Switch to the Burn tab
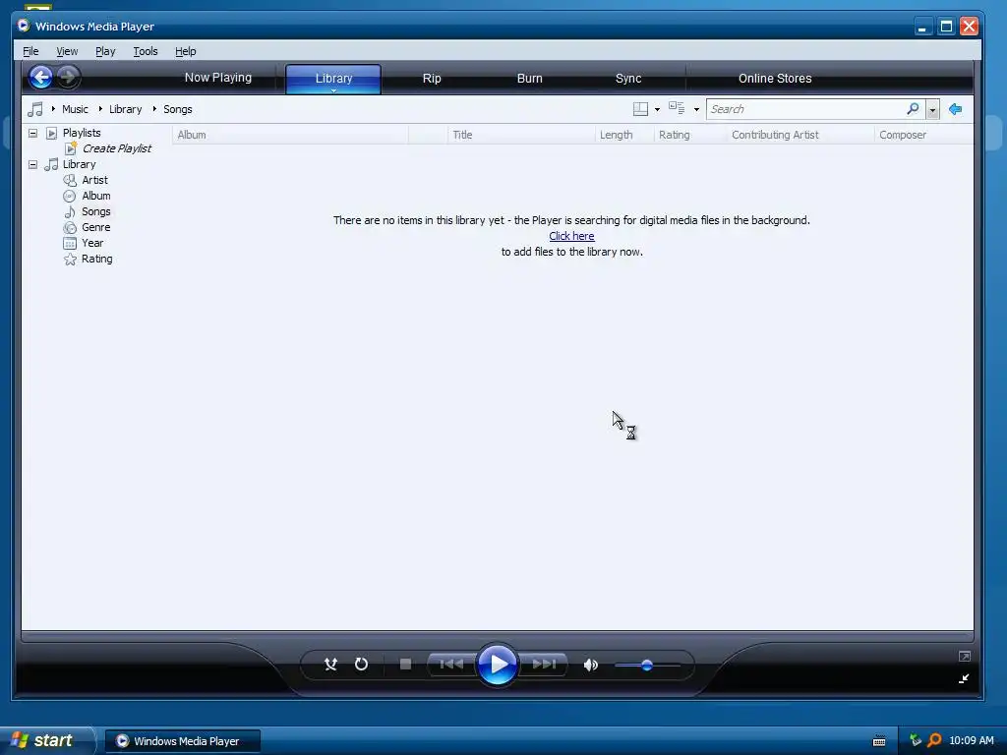The height and width of the screenshot is (755, 1007). click(530, 79)
